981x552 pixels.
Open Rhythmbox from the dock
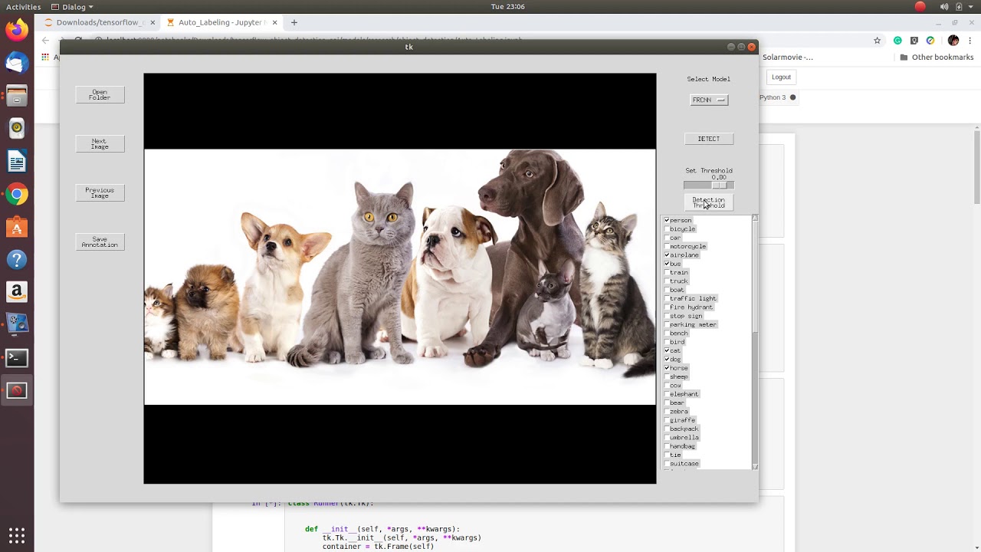coord(17,129)
